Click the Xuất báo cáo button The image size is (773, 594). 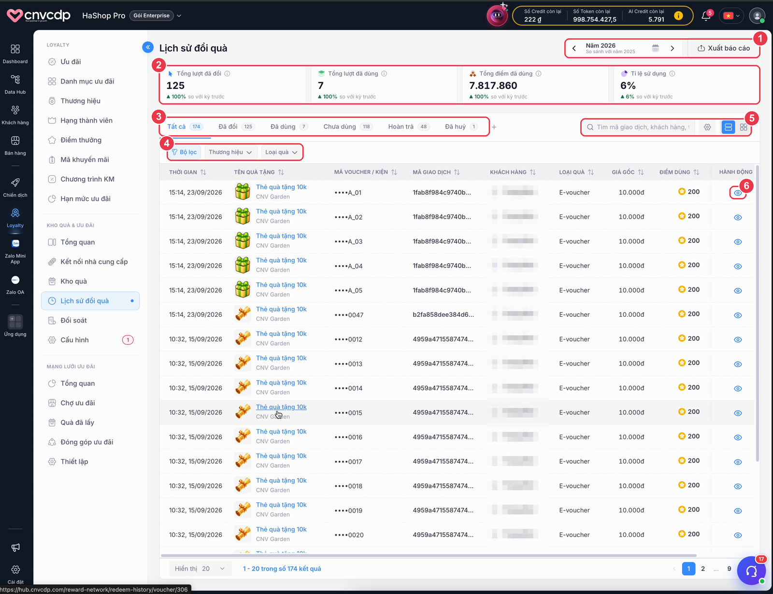pyautogui.click(x=723, y=48)
